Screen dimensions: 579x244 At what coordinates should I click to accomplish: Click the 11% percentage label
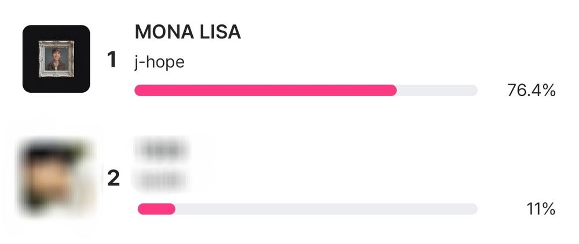(x=541, y=209)
